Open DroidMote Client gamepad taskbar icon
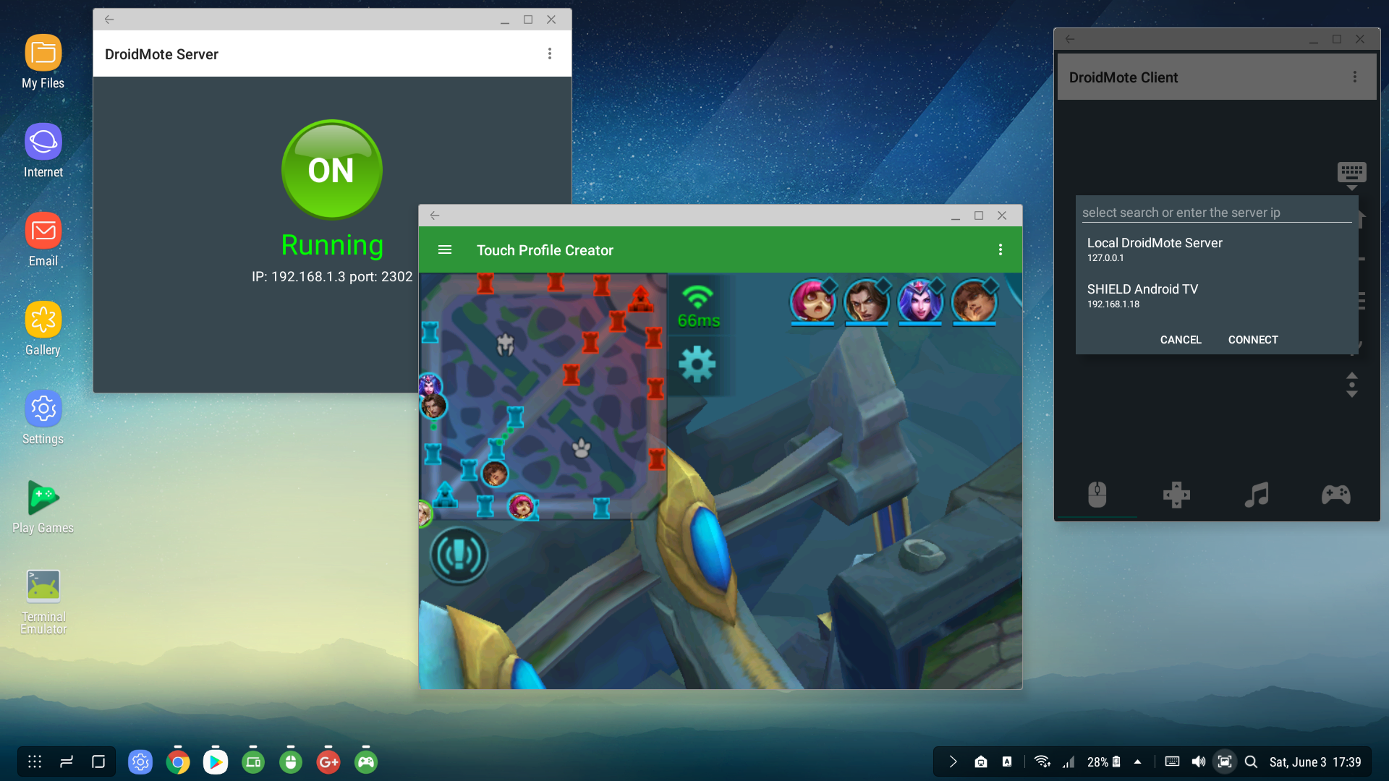1389x781 pixels. pos(366,761)
